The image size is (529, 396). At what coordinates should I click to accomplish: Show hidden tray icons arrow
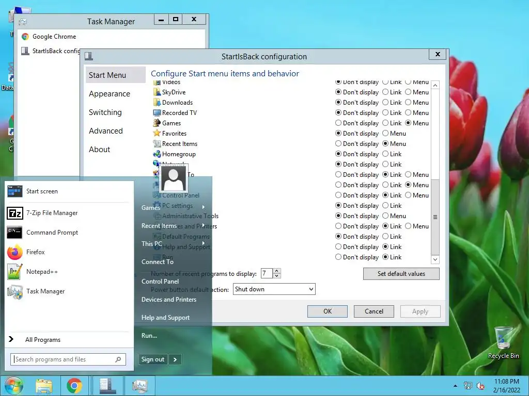[455, 386]
